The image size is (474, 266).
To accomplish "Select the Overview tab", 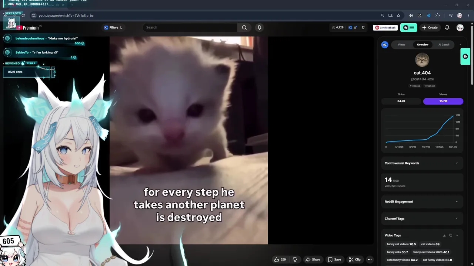I will [x=423, y=45].
